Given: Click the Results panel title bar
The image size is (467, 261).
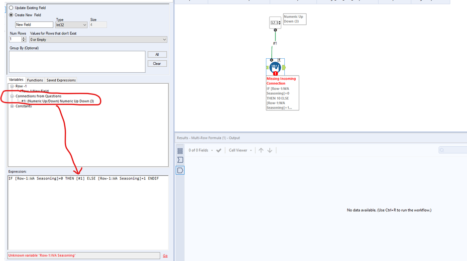Looking at the screenshot, I should pos(321,138).
